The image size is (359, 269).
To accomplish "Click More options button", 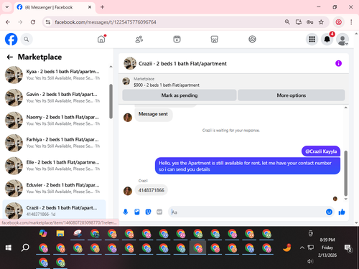I will 292,95.
